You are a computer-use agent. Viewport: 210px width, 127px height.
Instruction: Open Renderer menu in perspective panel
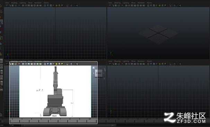(141, 3)
